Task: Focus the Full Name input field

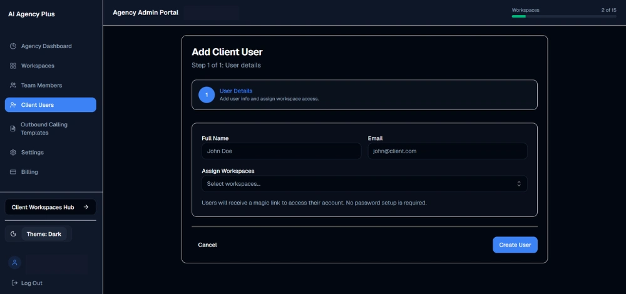Action: click(282, 151)
